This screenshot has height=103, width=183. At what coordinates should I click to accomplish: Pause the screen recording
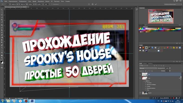171,98
